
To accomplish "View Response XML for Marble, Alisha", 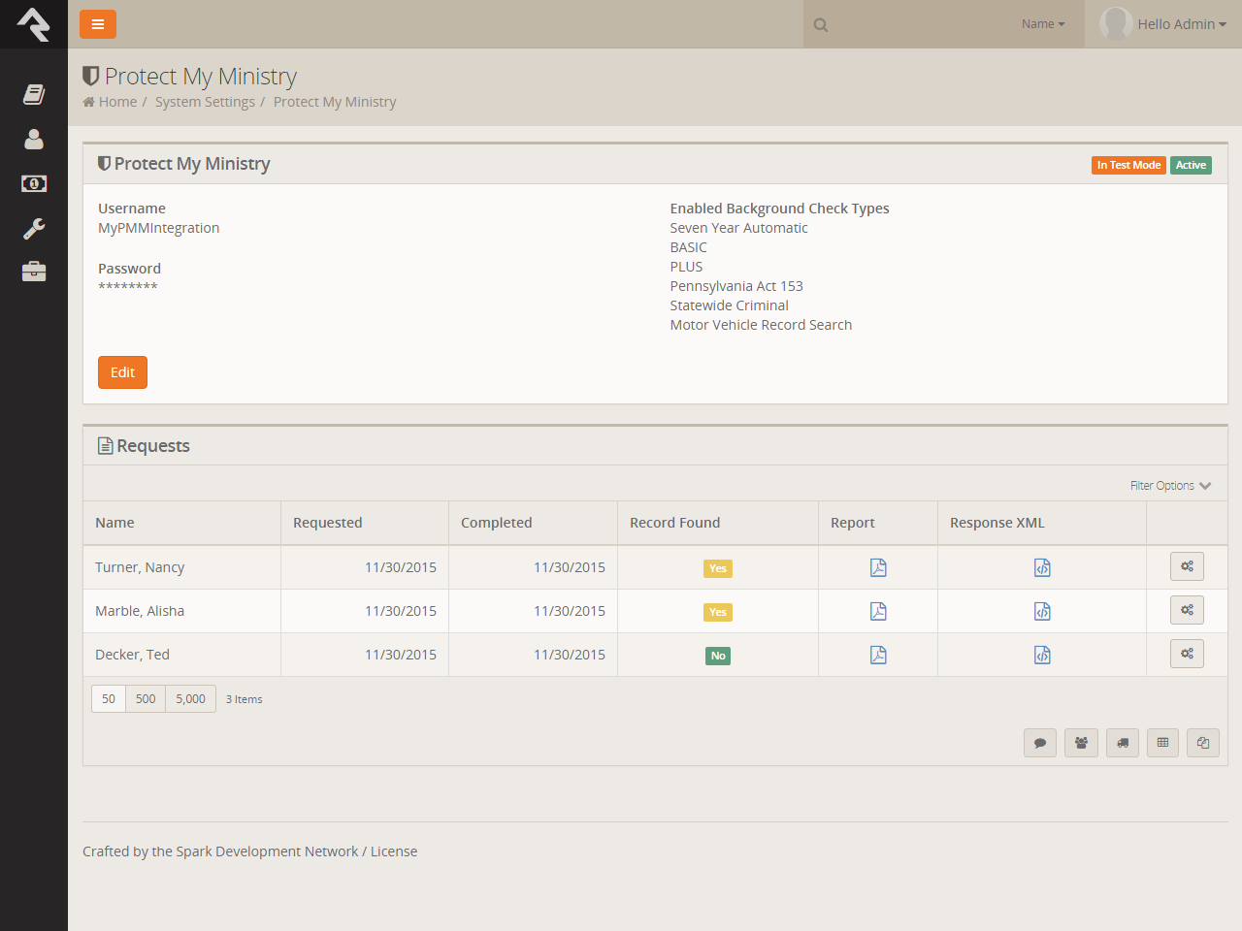I will (1042, 611).
